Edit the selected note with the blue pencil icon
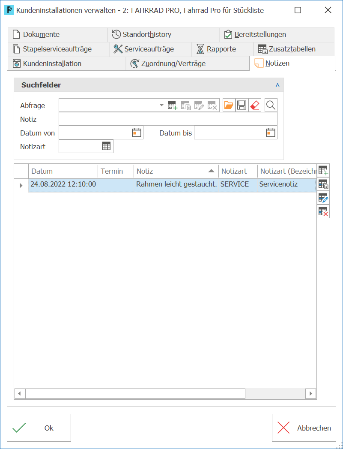Viewport: 343px width, 449px height. (323, 198)
